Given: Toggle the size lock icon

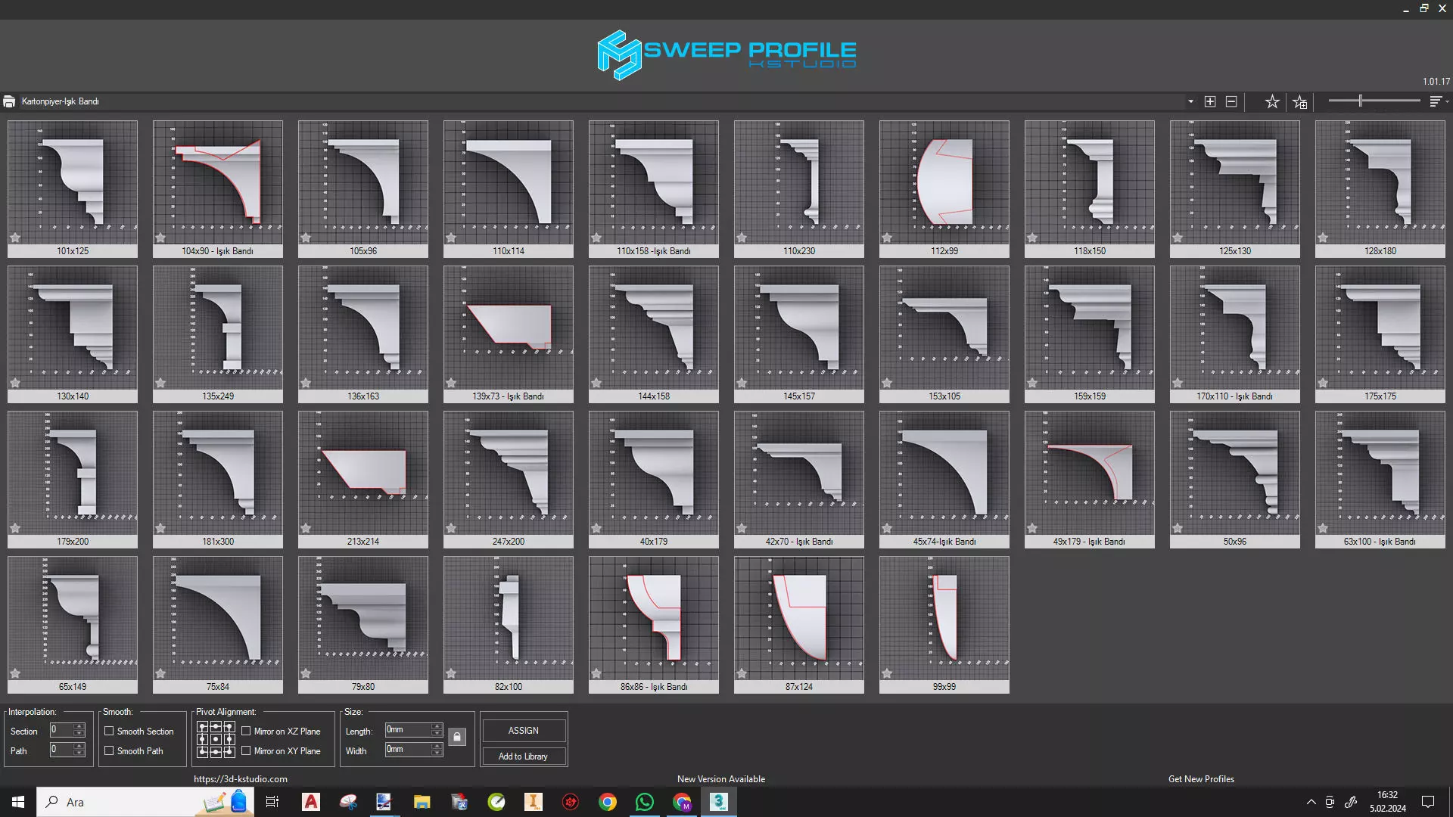Looking at the screenshot, I should tap(457, 737).
